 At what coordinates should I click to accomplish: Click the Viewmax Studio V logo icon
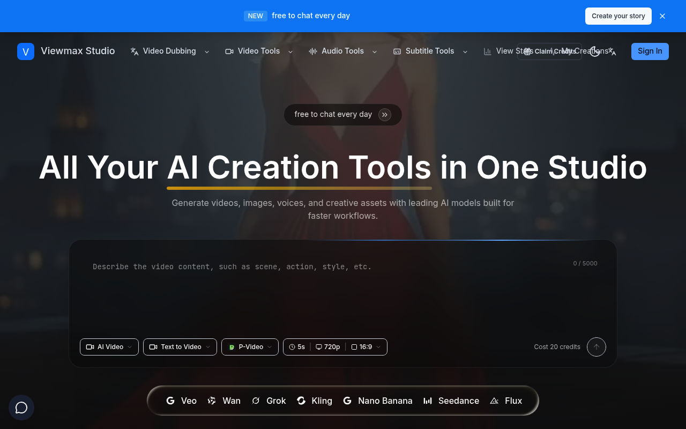tap(26, 51)
